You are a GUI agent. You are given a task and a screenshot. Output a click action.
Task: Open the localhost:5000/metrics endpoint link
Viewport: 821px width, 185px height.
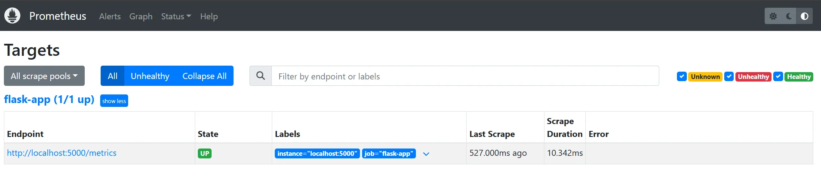point(61,153)
